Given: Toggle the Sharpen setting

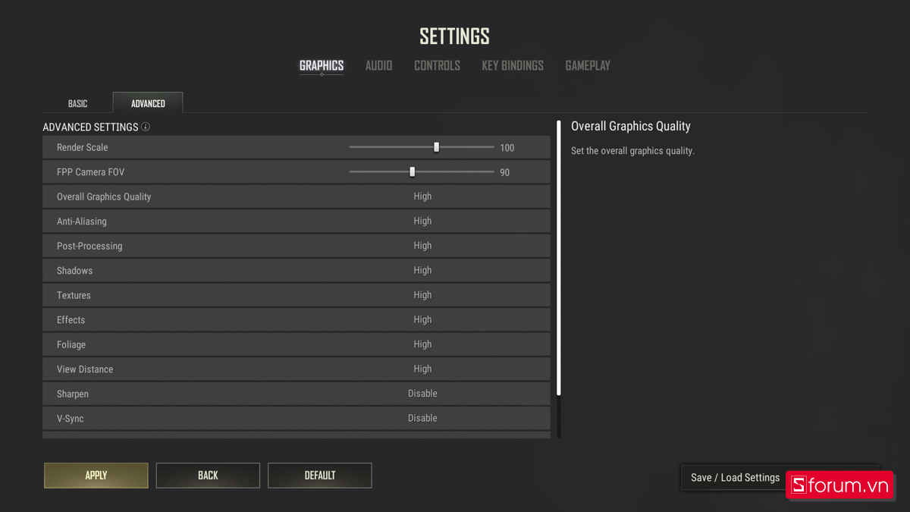Looking at the screenshot, I should 422,394.
